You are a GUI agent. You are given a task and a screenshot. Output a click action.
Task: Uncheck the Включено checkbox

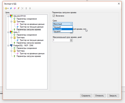click(54, 16)
